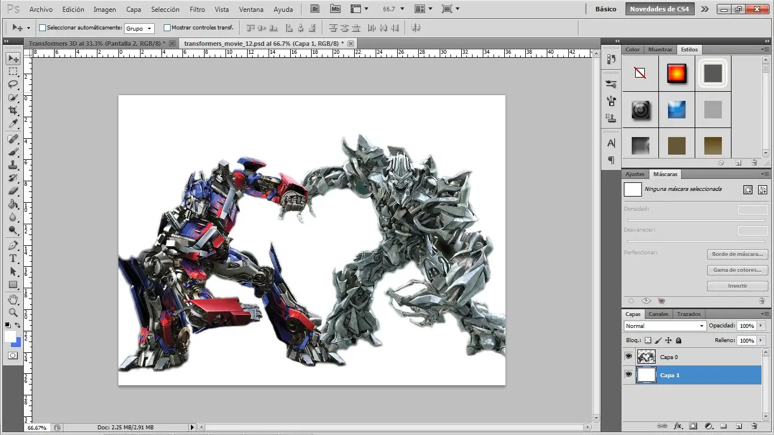The image size is (774, 435).
Task: Hide the Capa 0 layer
Action: tap(628, 356)
